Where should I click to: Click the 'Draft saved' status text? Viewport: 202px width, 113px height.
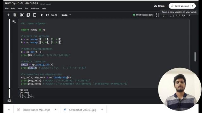click(45, 4)
